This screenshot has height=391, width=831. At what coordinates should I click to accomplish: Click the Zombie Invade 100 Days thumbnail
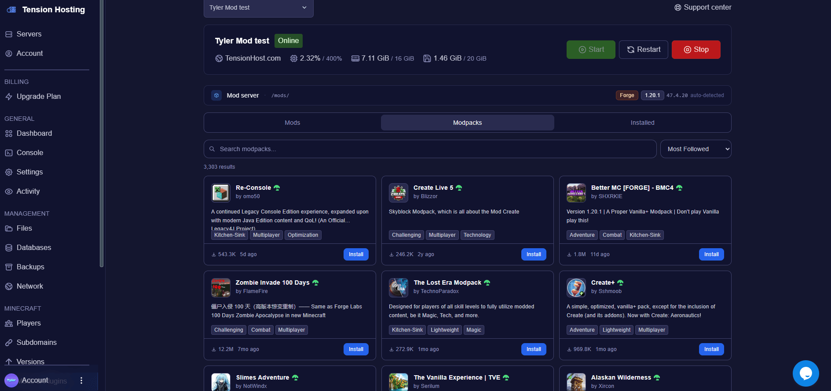click(221, 288)
